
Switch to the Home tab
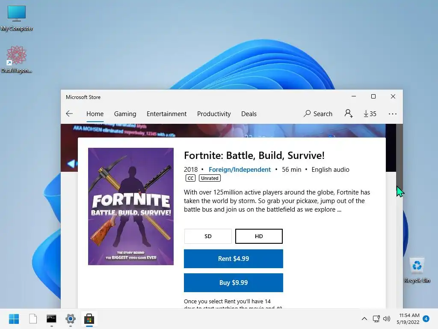click(95, 114)
